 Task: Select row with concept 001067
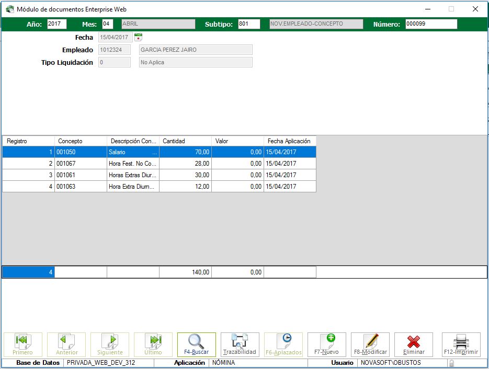point(81,164)
